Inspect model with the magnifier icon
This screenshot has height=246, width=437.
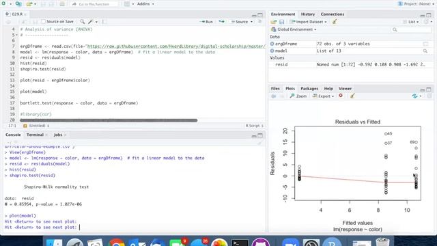point(425,51)
